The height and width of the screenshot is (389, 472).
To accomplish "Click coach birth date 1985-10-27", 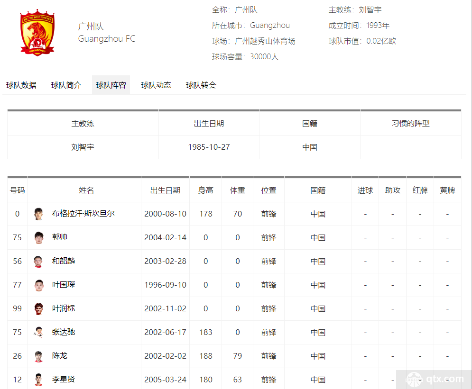I will pyautogui.click(x=209, y=147).
